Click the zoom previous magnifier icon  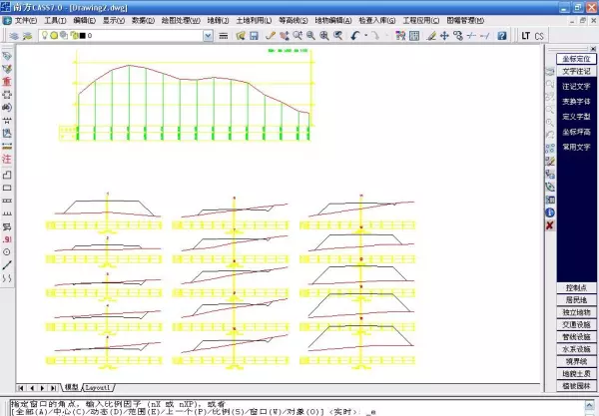[338, 36]
